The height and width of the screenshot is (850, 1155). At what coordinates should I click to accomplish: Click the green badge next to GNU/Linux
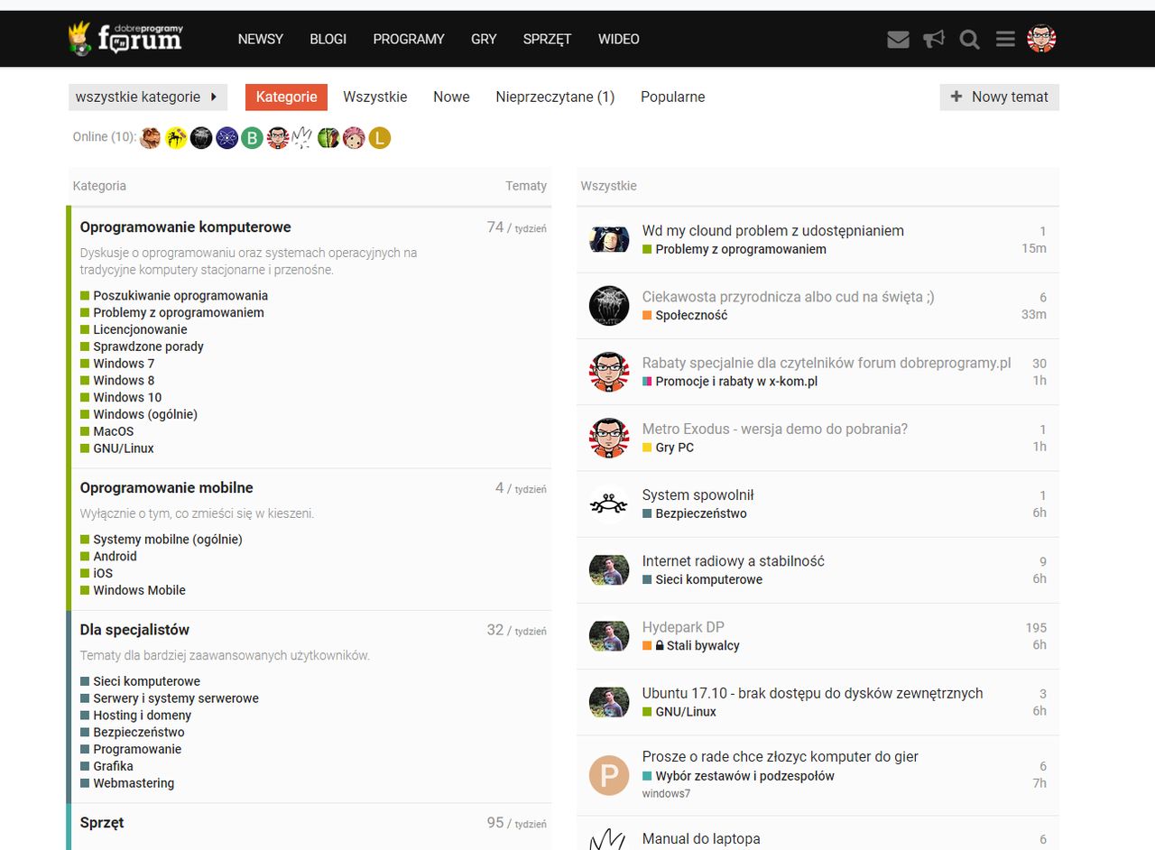[x=645, y=712]
